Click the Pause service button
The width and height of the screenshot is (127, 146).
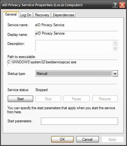point(77,99)
